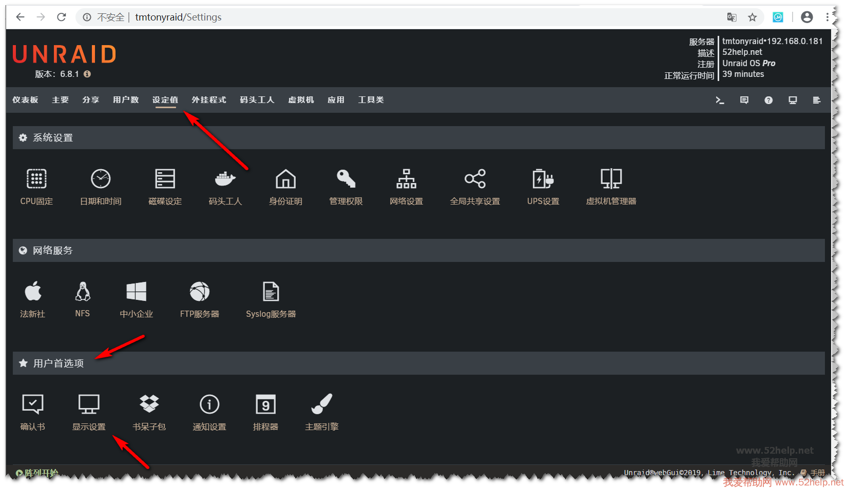The height and width of the screenshot is (488, 847).
Task: Open the CPU固定 settings icon
Action: coord(36,179)
